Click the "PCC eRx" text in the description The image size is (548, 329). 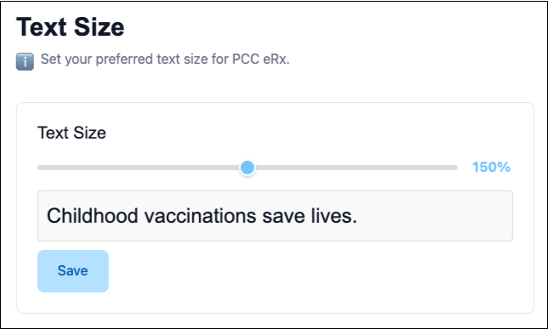pyautogui.click(x=260, y=59)
